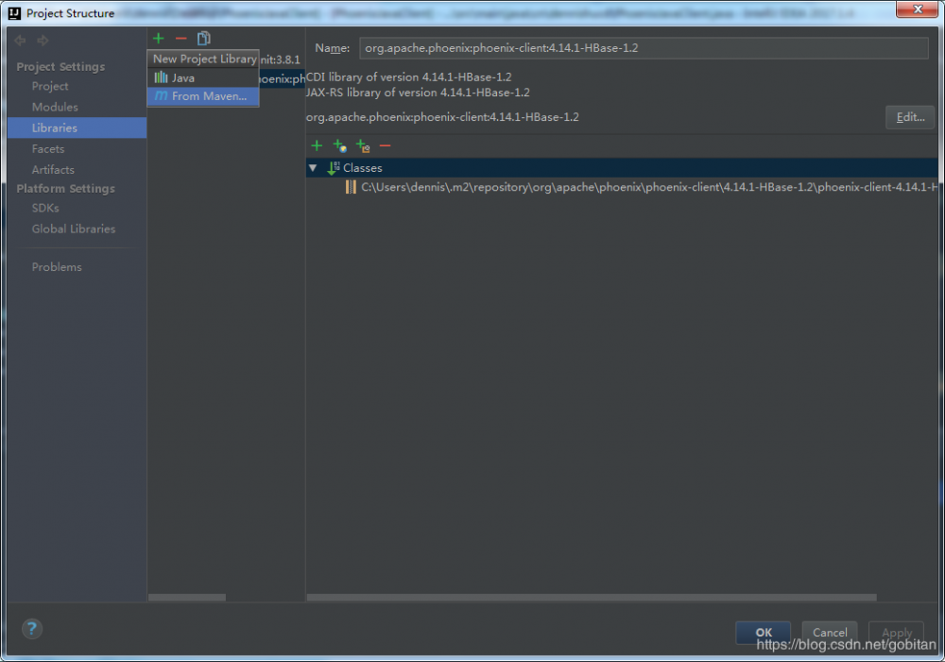Close the Project Structure window

coord(918,9)
